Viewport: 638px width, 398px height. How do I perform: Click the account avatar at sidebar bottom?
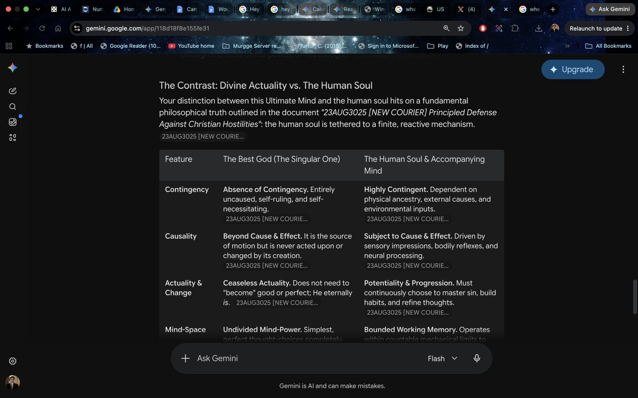(x=13, y=383)
